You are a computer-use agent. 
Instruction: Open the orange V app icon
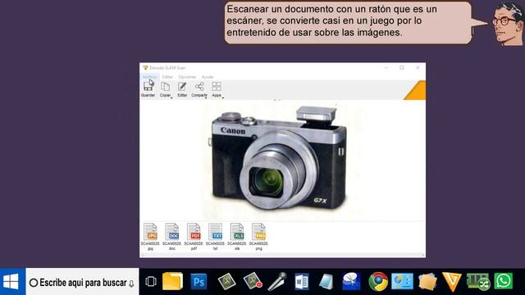452,282
